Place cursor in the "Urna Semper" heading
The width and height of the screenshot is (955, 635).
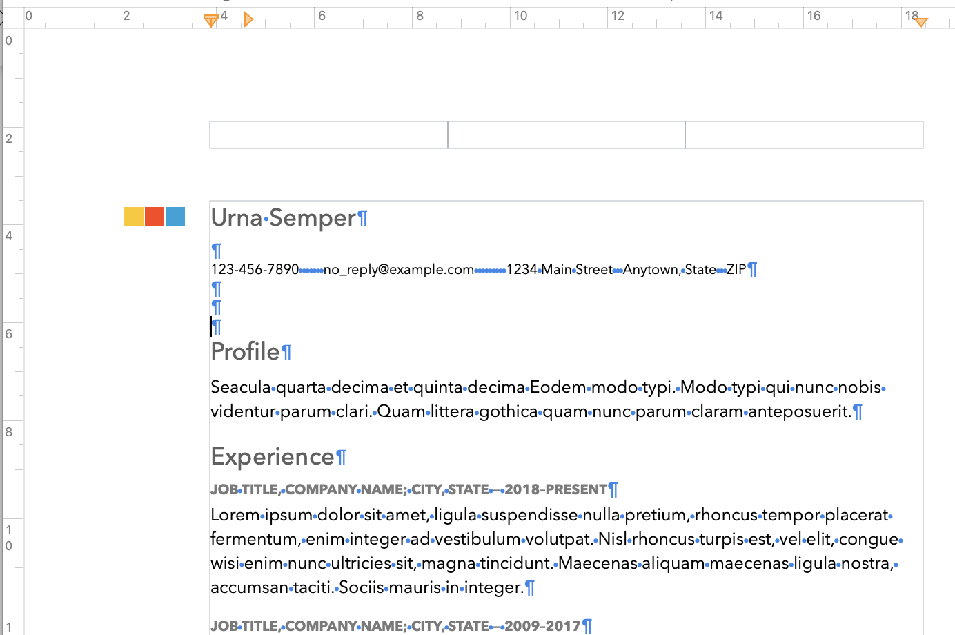tap(283, 218)
